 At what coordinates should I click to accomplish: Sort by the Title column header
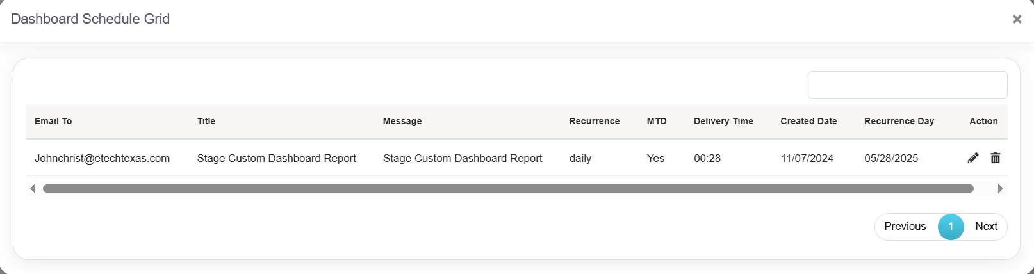[x=206, y=122]
